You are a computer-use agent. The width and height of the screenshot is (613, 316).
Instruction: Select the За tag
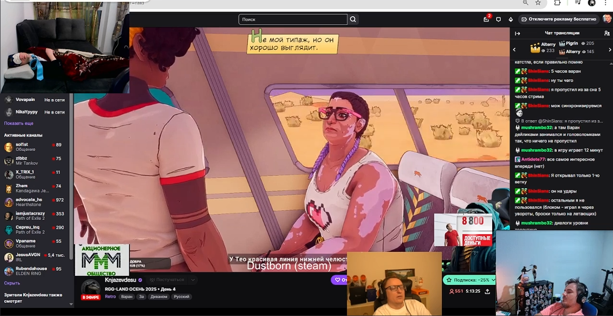142,296
